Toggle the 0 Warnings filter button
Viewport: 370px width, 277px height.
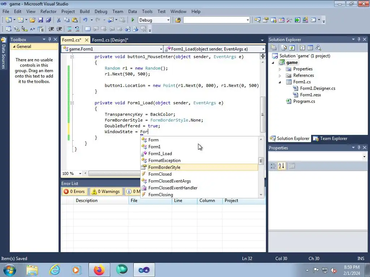pos(106,192)
